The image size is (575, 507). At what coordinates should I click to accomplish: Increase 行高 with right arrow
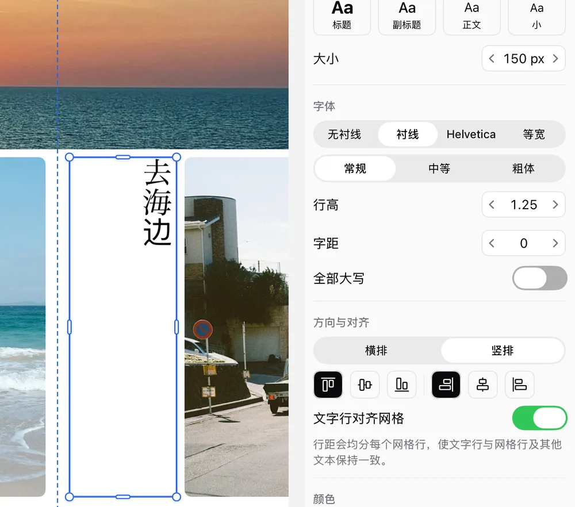tap(555, 205)
